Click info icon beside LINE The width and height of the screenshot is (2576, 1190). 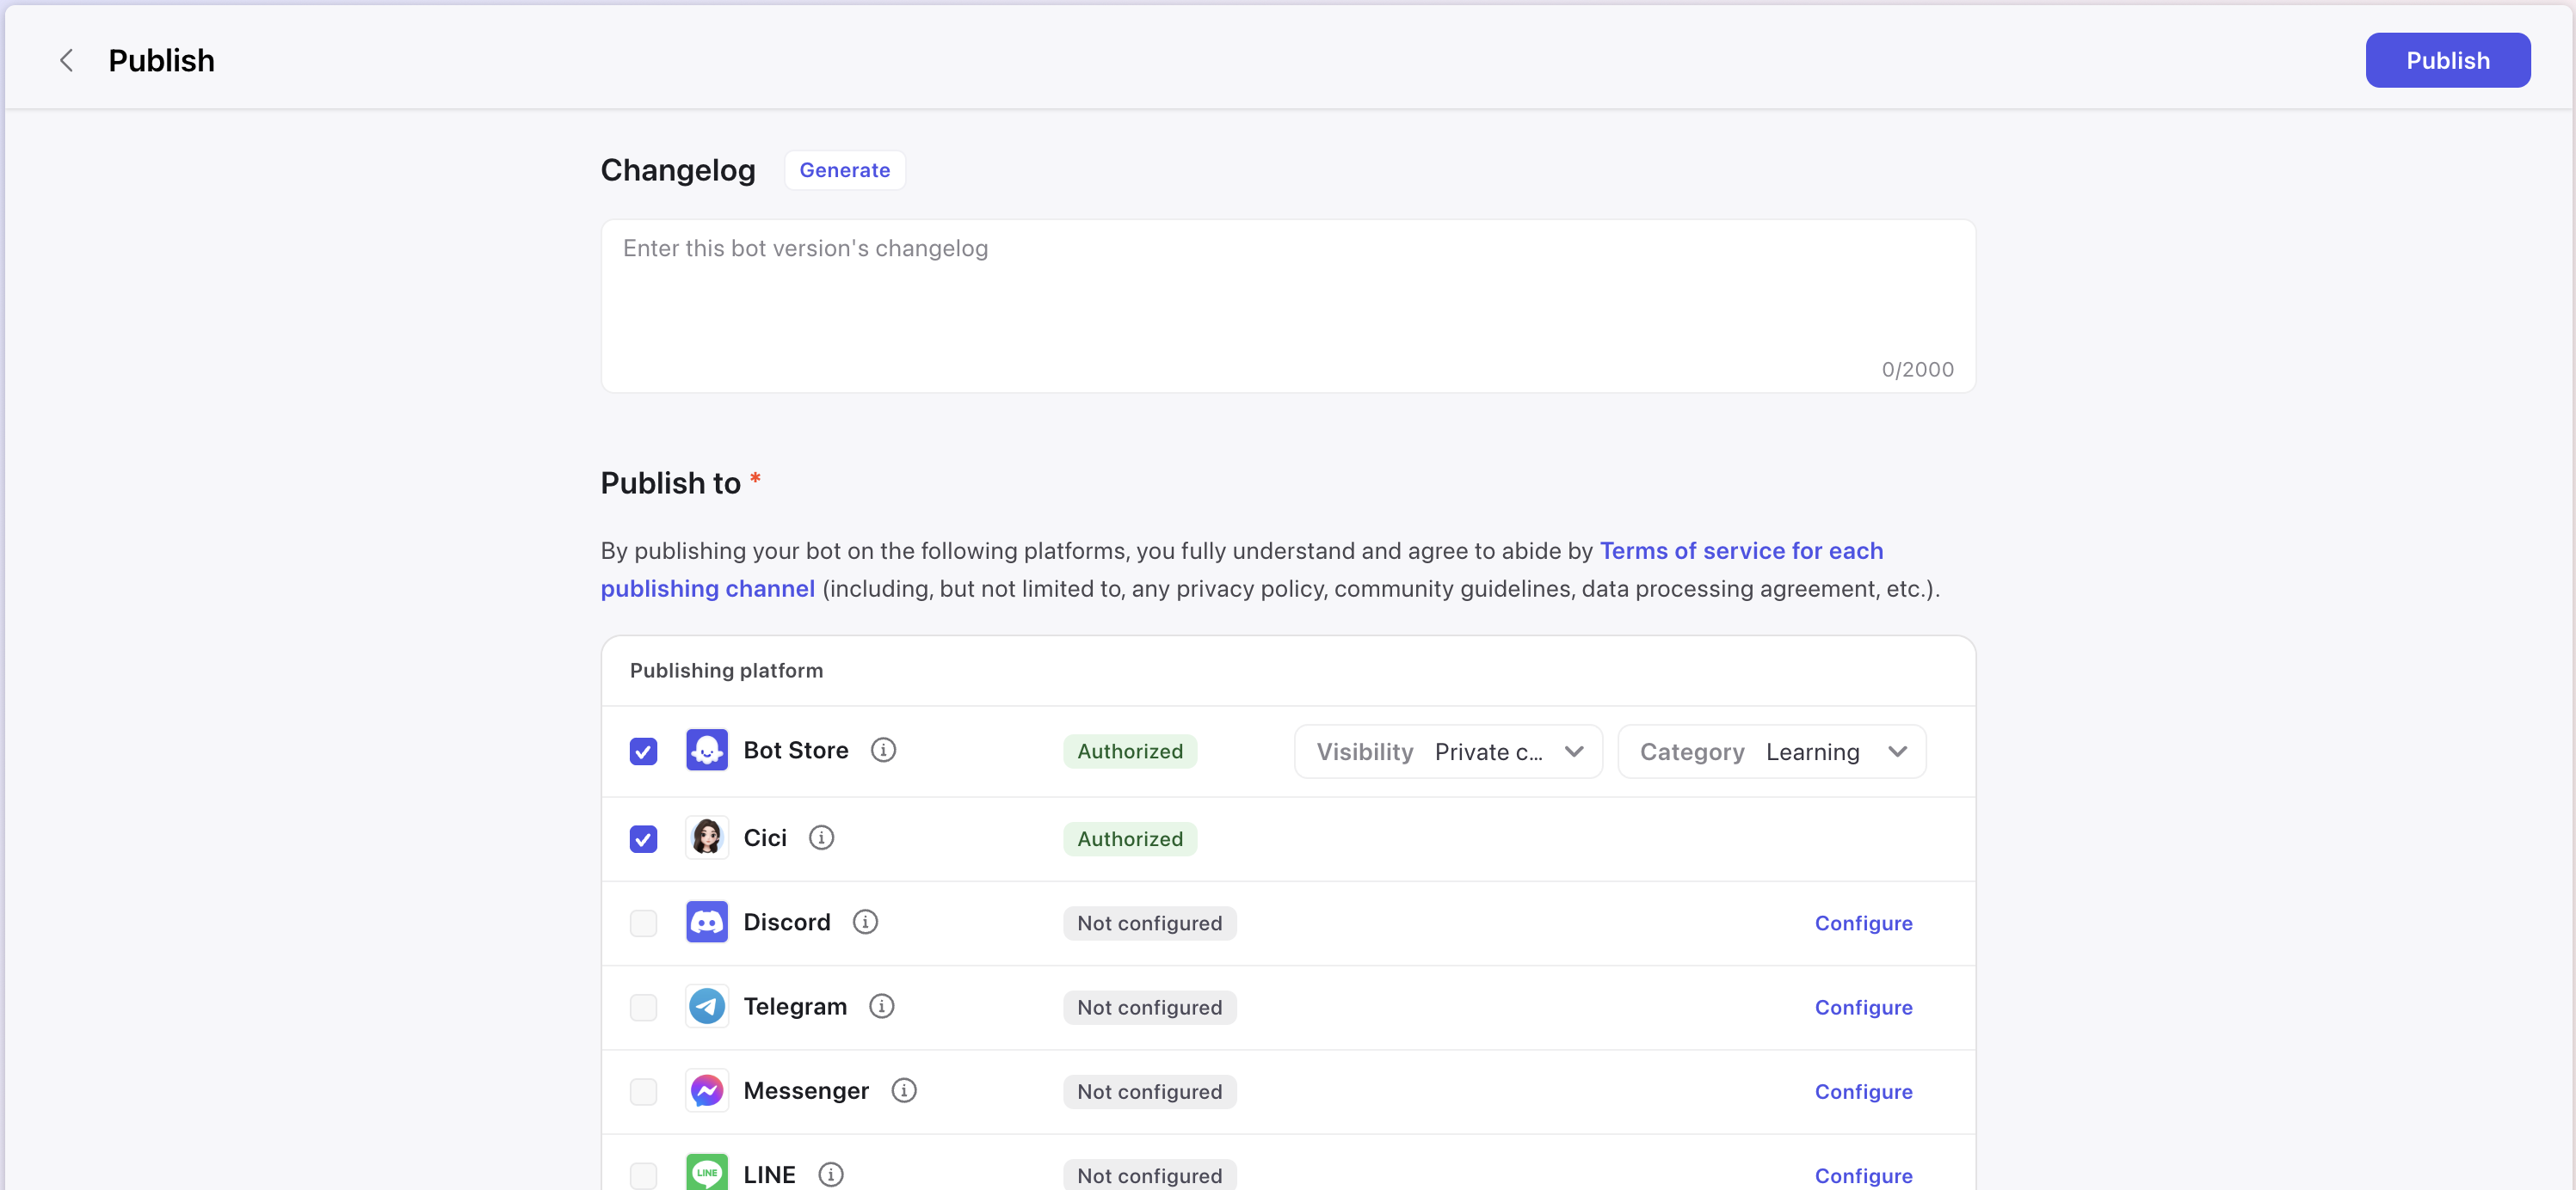[830, 1174]
